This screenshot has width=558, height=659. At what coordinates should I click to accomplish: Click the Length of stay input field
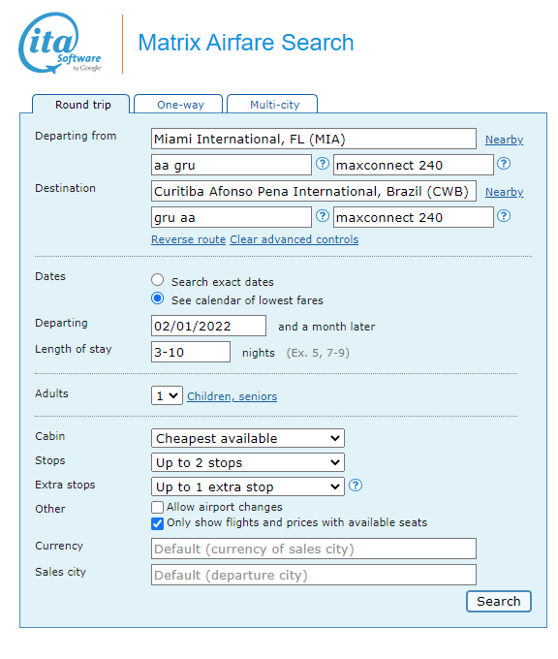[x=191, y=352]
